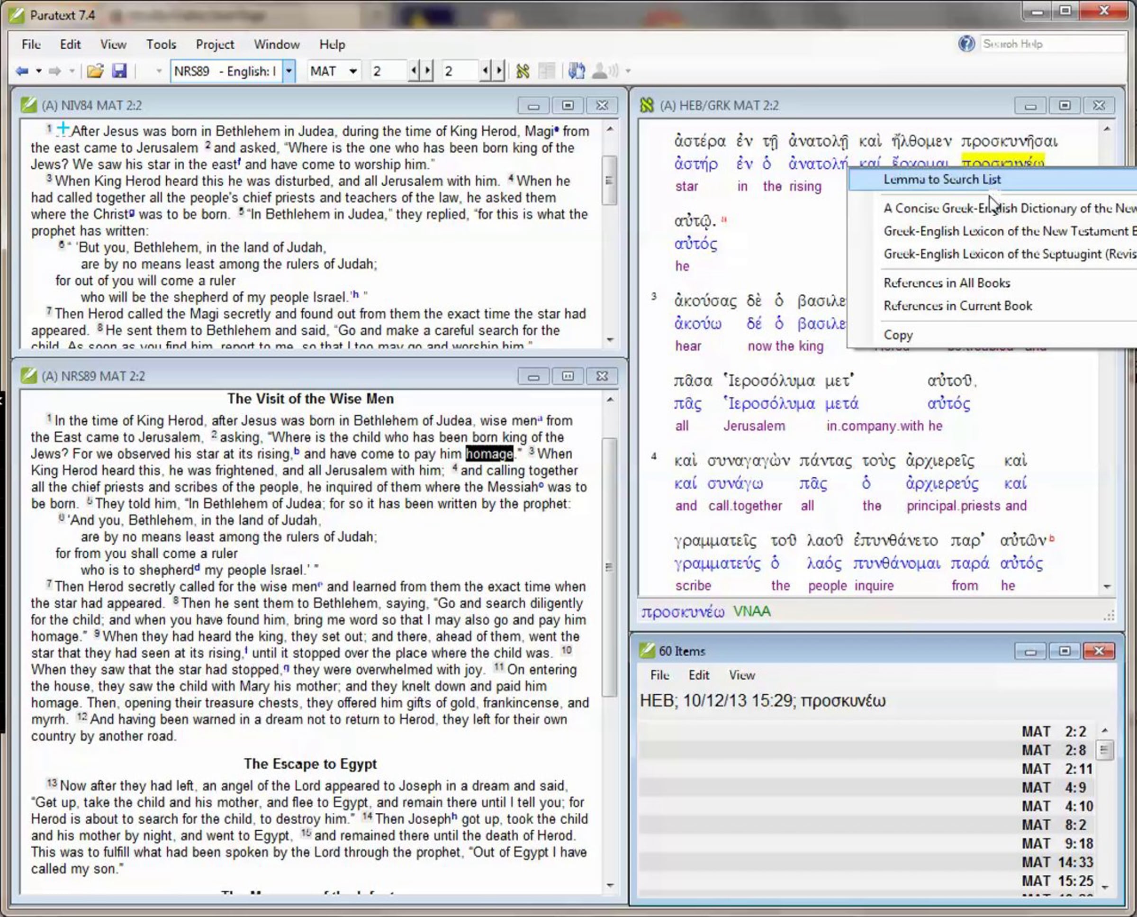This screenshot has width=1137, height=917.
Task: Click the open project folder icon
Action: click(95, 71)
